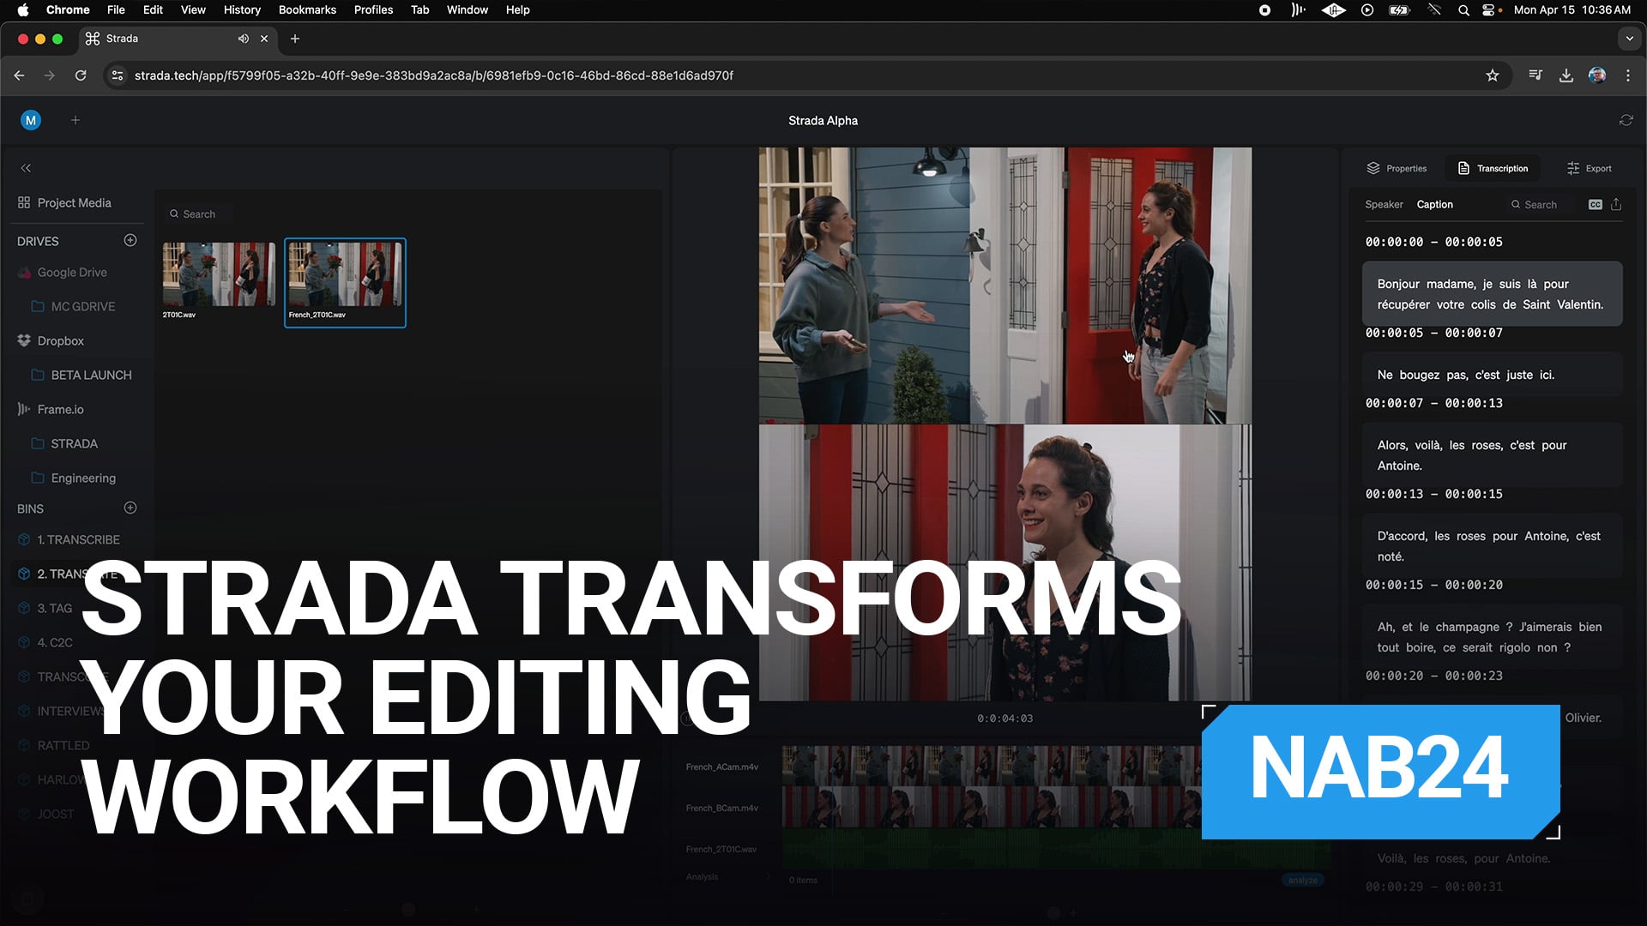Image resolution: width=1647 pixels, height=926 pixels.
Task: Open the Bookmarks menu
Action: (307, 10)
